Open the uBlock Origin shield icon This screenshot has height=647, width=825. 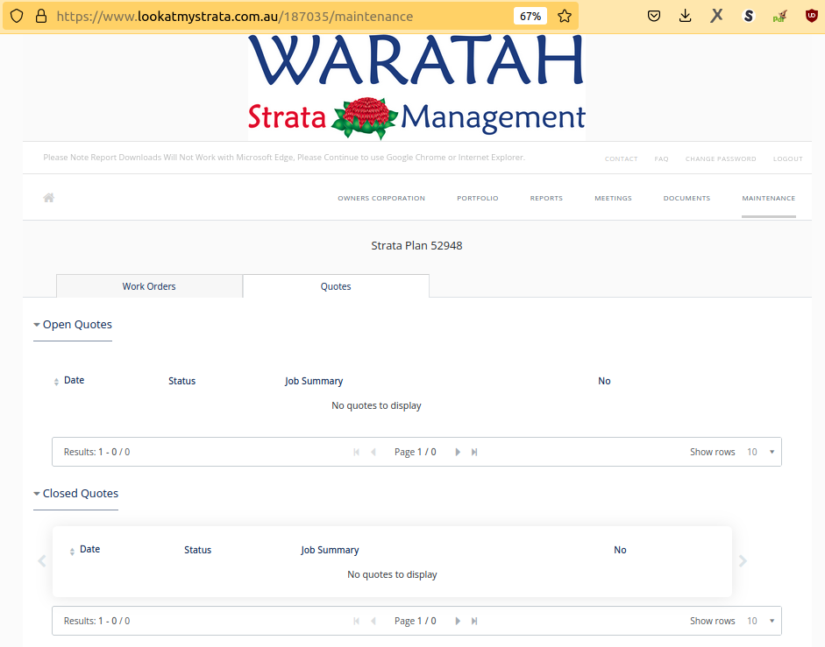pyautogui.click(x=812, y=16)
